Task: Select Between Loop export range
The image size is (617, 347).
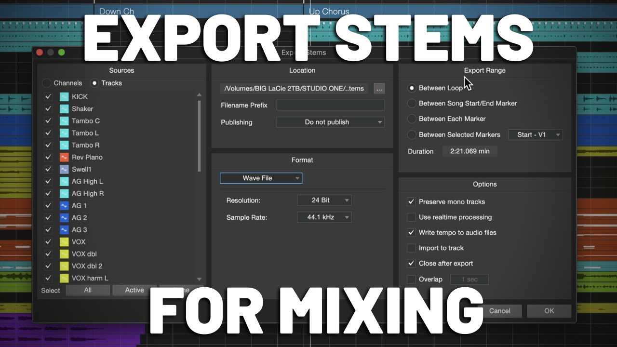Action: point(411,88)
